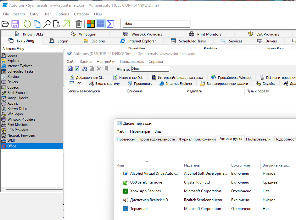Switch to the LSA Providers tab
The height and width of the screenshot is (220, 296).
point(264,34)
